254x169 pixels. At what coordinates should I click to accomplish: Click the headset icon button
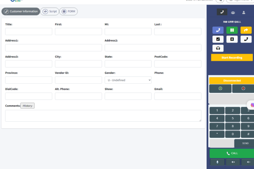[218, 48]
